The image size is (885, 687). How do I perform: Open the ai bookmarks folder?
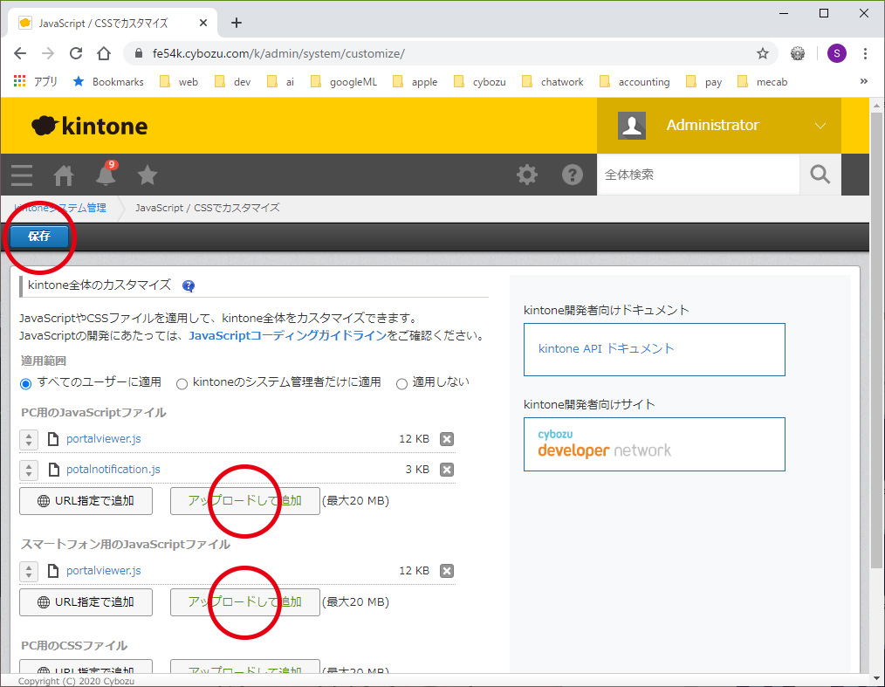tap(280, 82)
